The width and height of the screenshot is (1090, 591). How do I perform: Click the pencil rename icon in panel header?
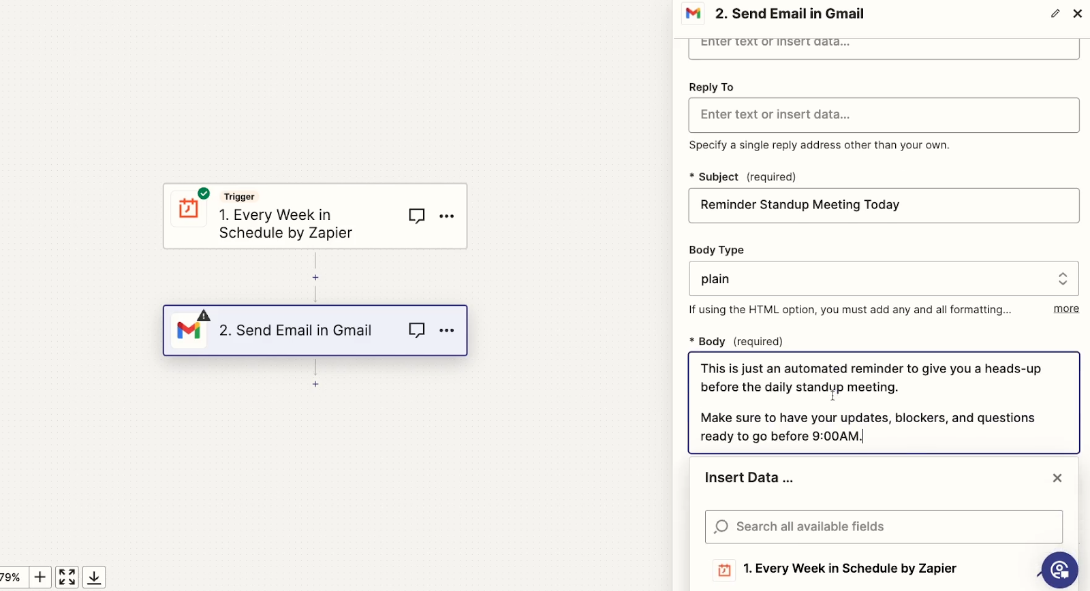[x=1055, y=14]
